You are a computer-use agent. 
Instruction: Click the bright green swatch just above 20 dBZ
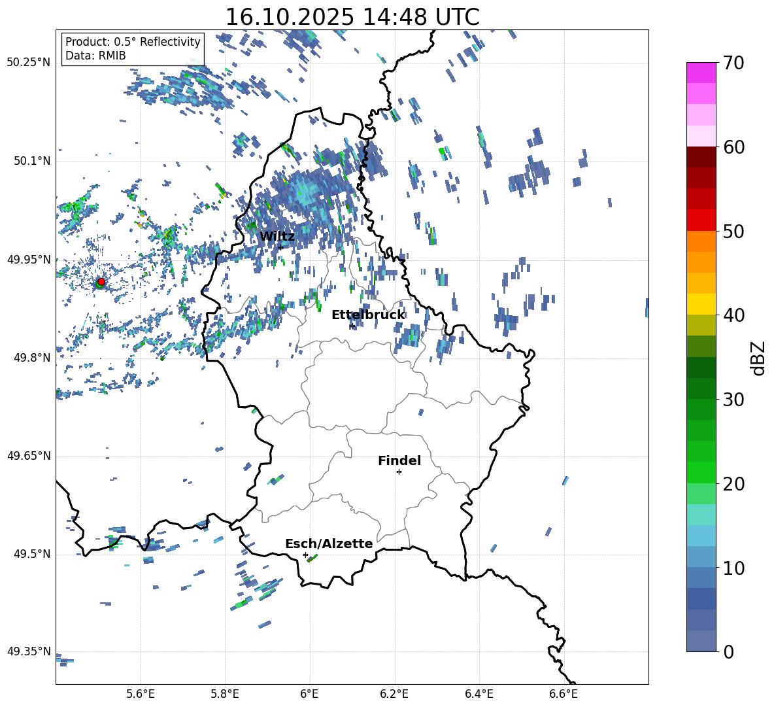click(701, 472)
